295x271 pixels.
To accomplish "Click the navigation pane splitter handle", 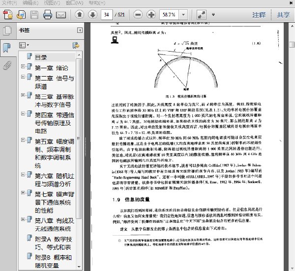I will pyautogui.click(x=85, y=147).
